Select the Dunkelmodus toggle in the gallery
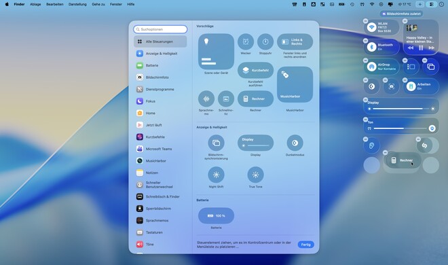 pos(295,143)
